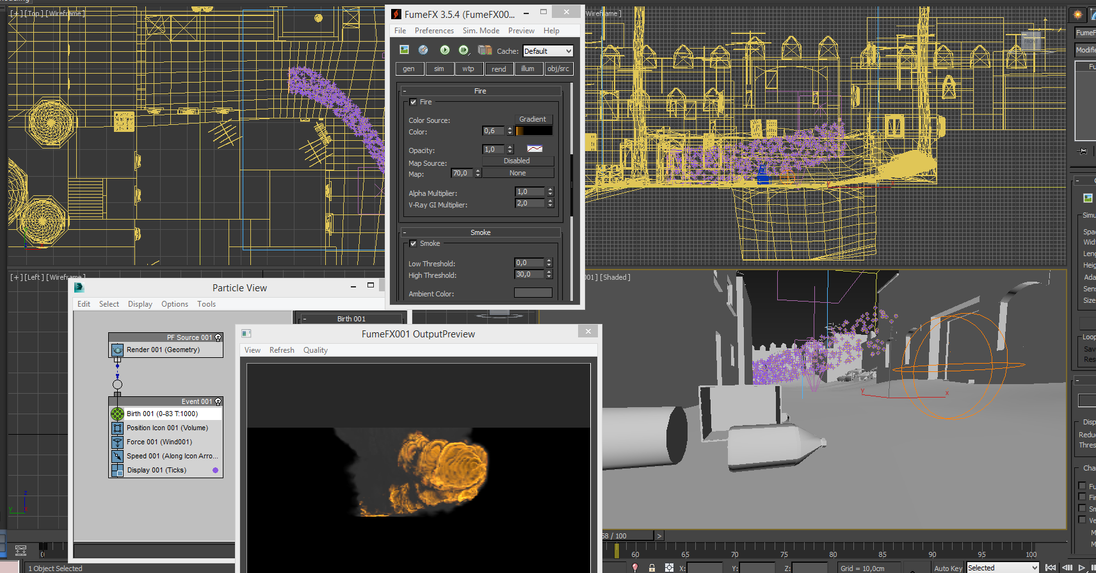Image resolution: width=1096 pixels, height=573 pixels.
Task: Adjust Low Threshold spinner arrows
Action: (x=549, y=262)
